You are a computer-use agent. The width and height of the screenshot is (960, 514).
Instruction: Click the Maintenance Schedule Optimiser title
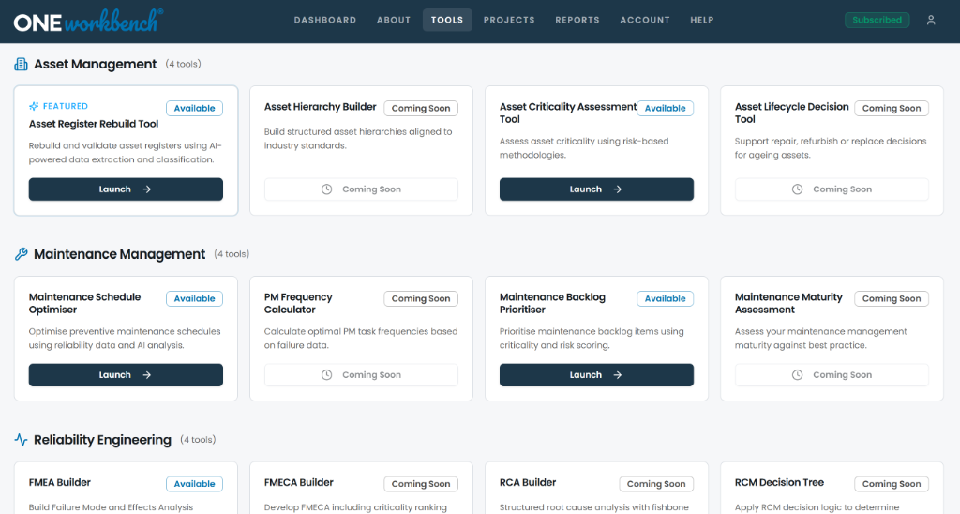84,303
